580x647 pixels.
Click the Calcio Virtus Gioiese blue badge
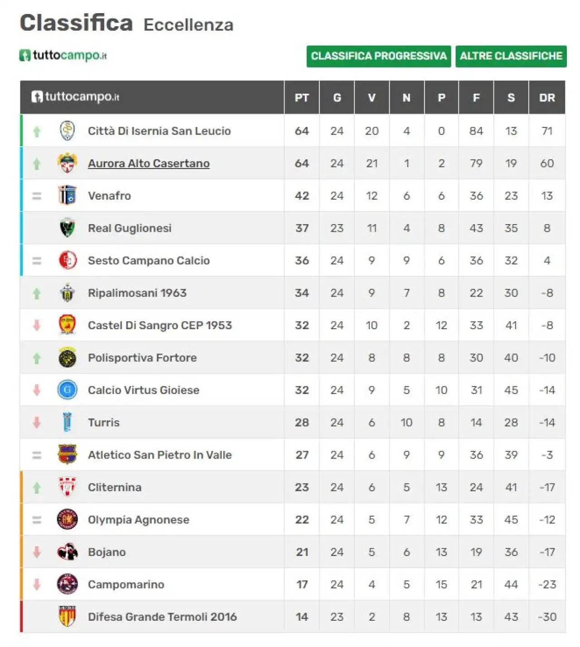[67, 390]
